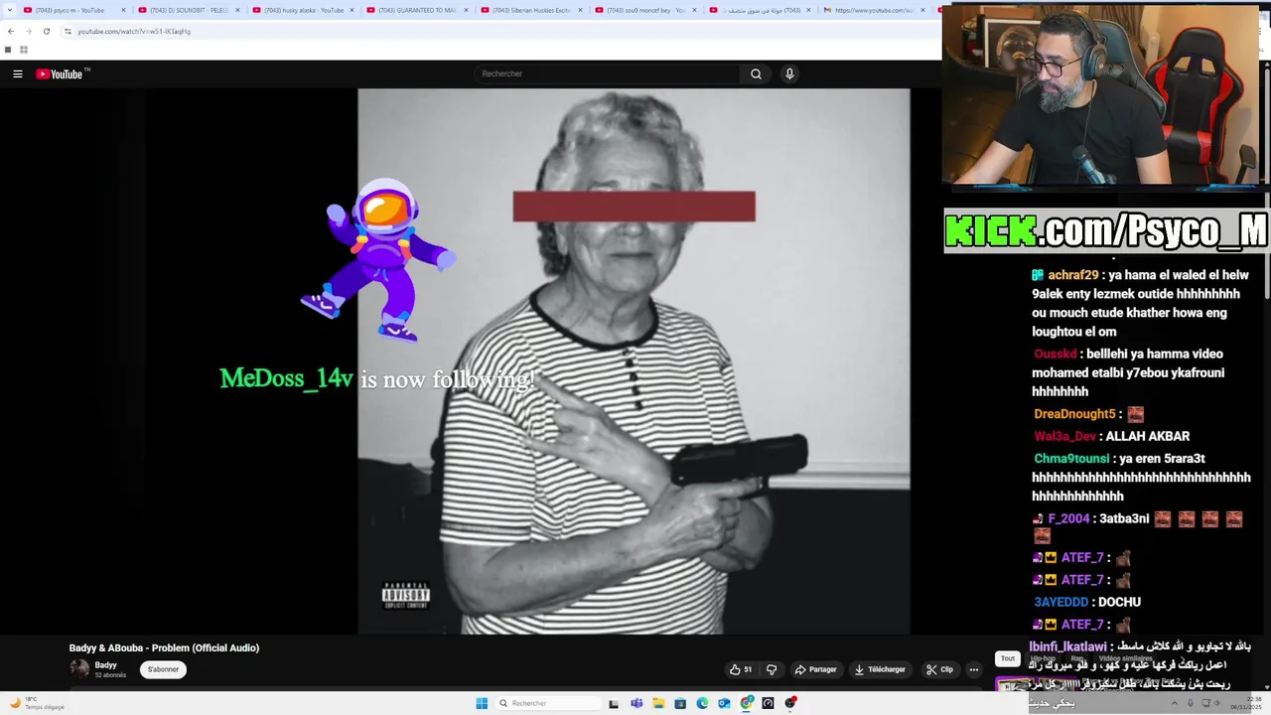Close the 'husky alaska - YouTube' tab
Viewport: 1271px width, 715px height.
click(x=352, y=10)
